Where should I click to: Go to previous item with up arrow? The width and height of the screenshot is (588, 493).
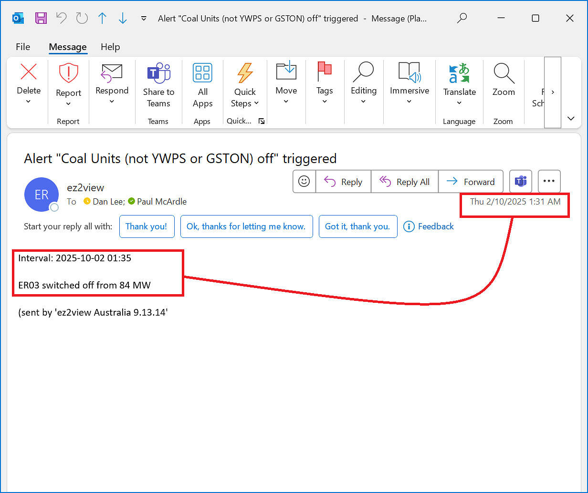pos(102,19)
